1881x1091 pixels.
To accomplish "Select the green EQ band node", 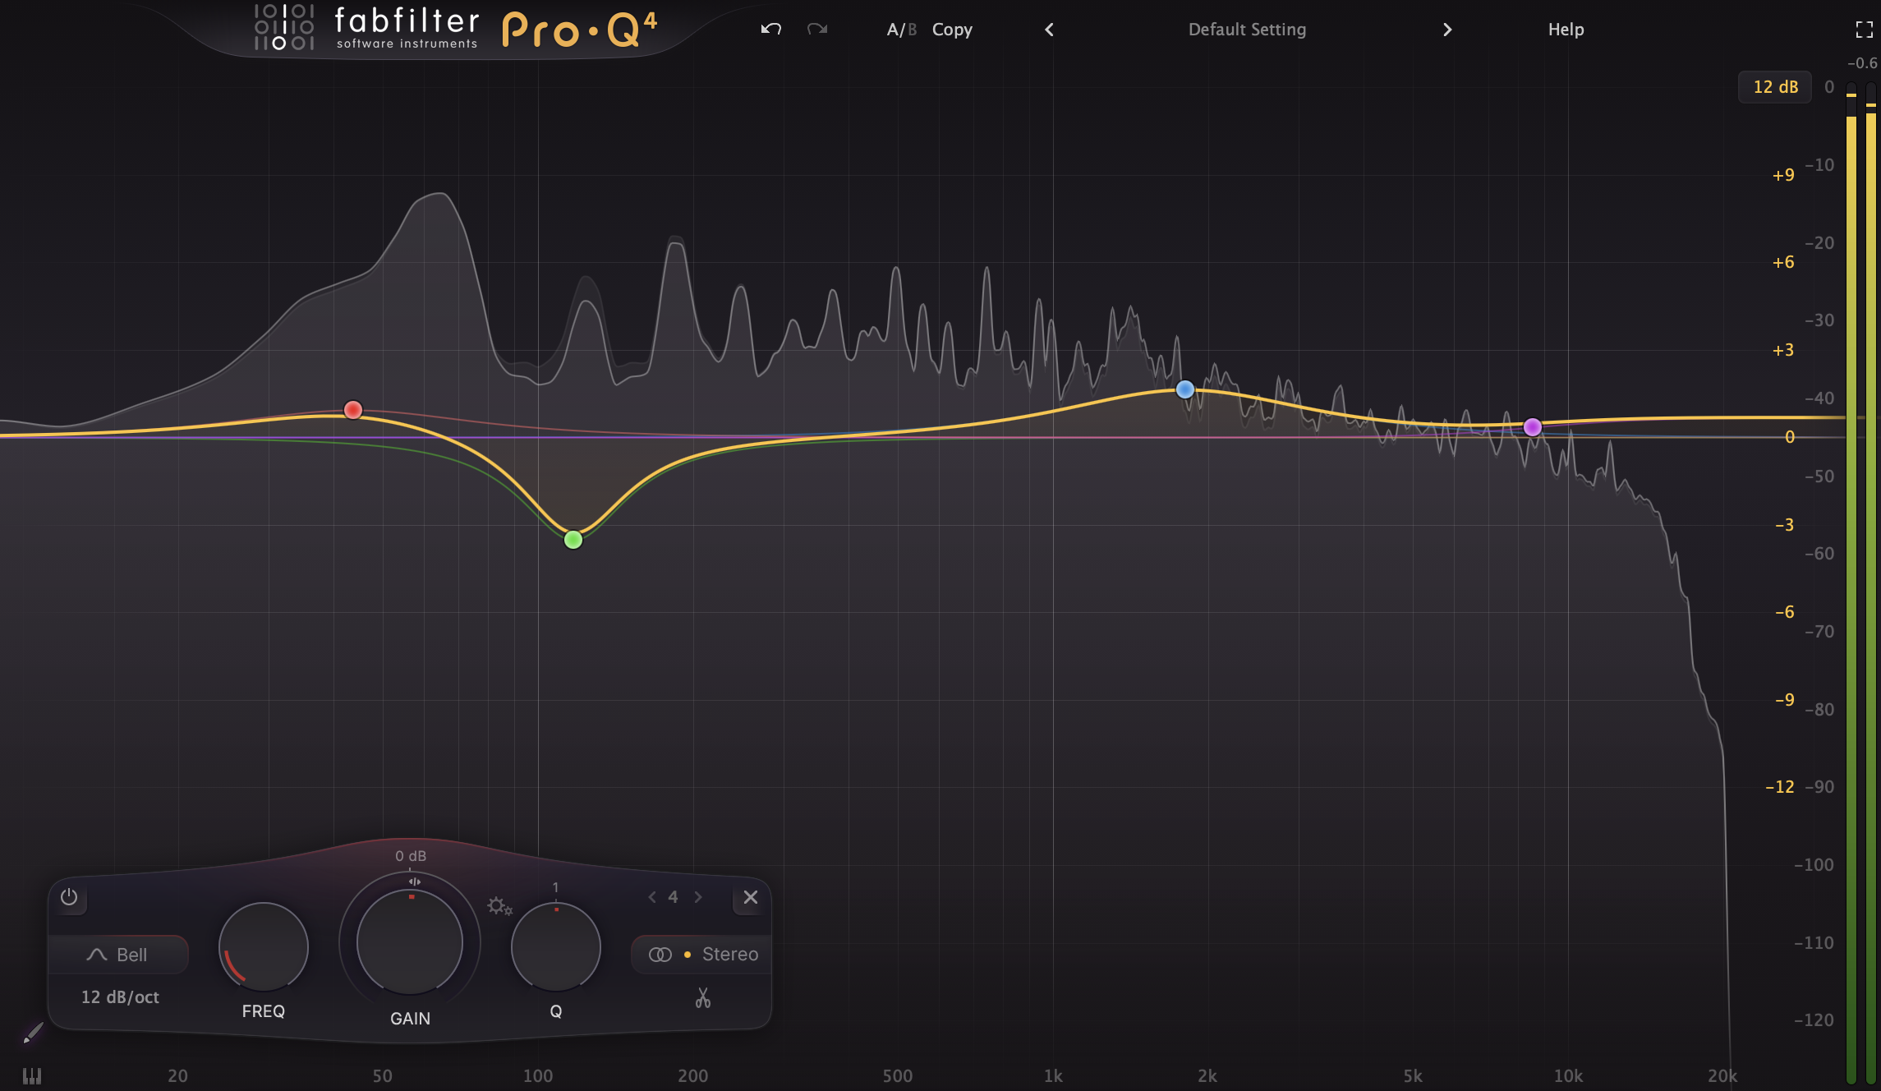I will [573, 540].
